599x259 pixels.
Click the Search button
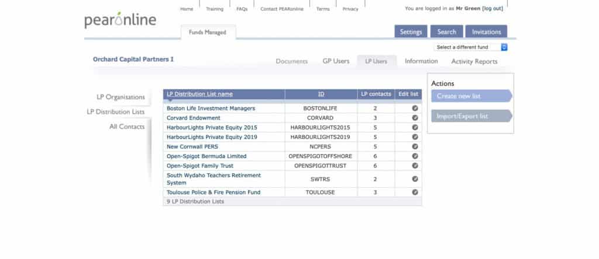pos(446,32)
